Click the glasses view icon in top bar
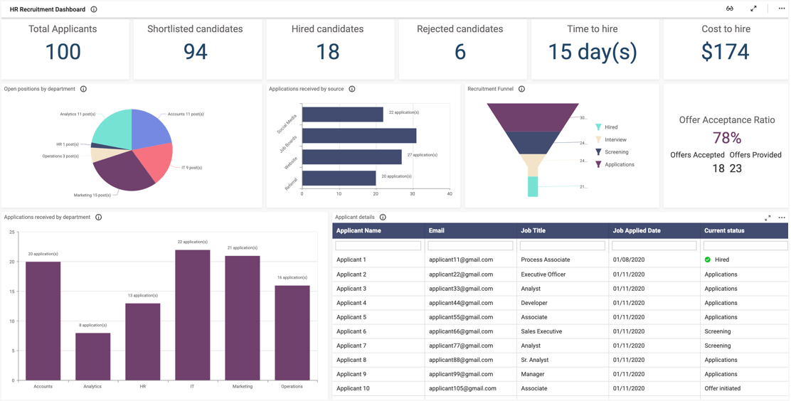 (729, 9)
